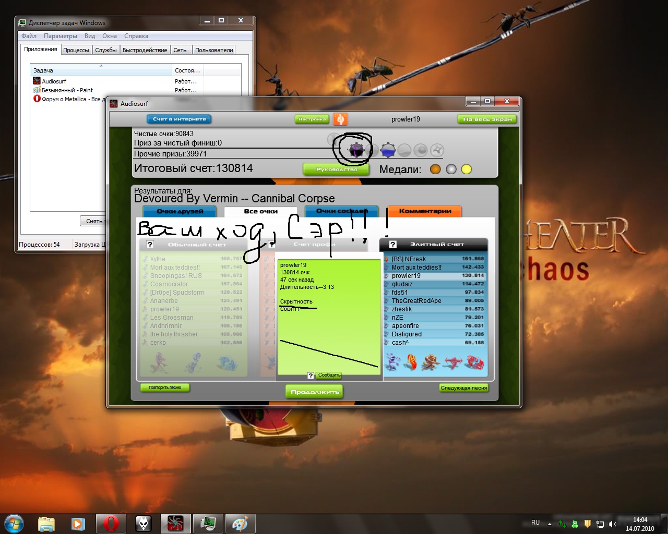
Task: Click the Повторить песню button
Action: click(165, 388)
